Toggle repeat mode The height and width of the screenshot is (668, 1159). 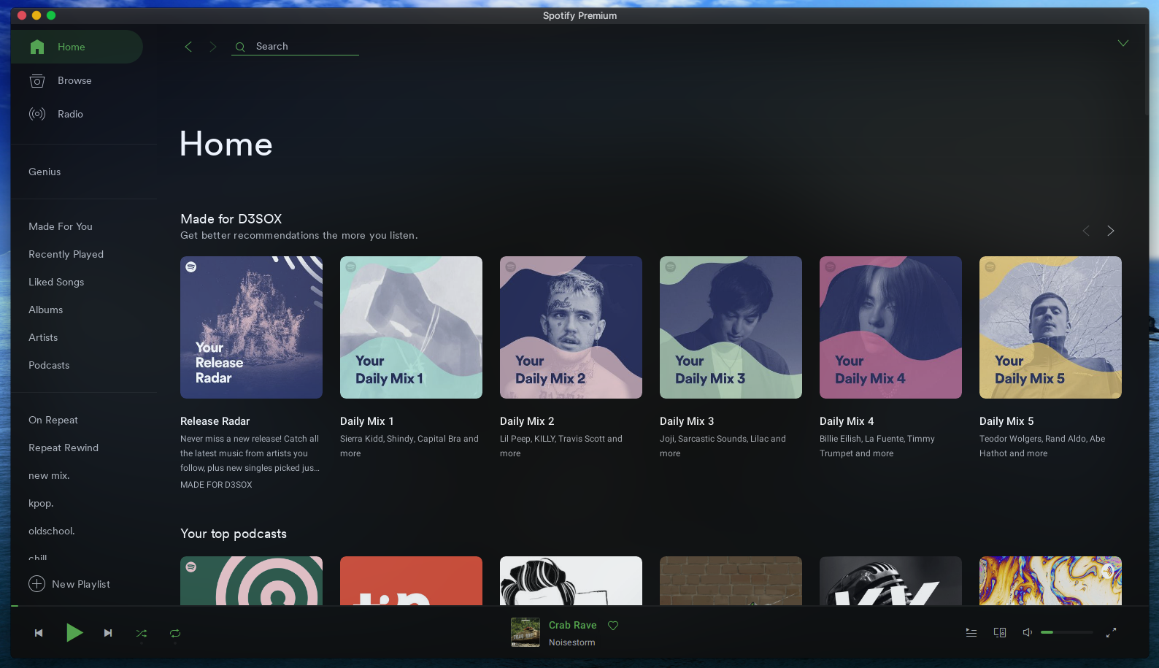[x=175, y=633]
